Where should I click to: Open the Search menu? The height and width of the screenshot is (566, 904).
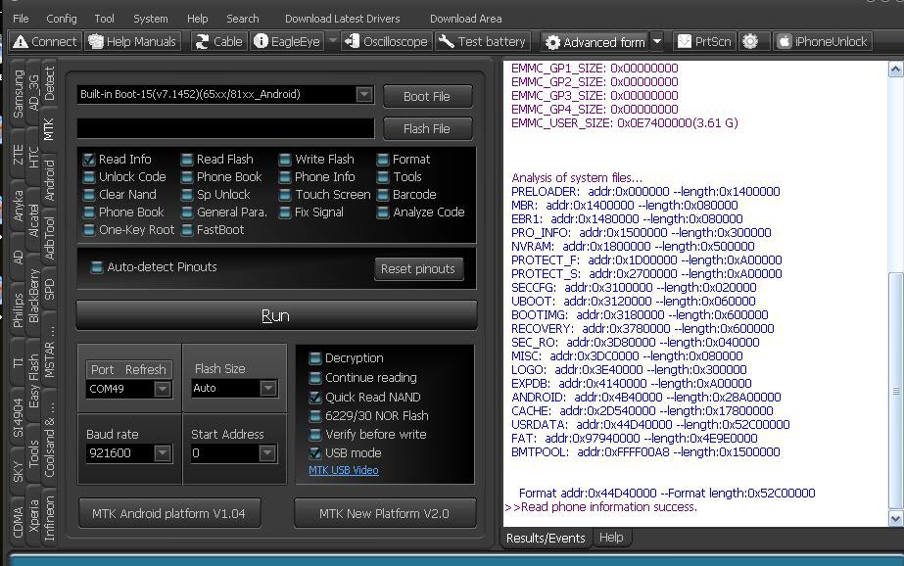click(242, 19)
